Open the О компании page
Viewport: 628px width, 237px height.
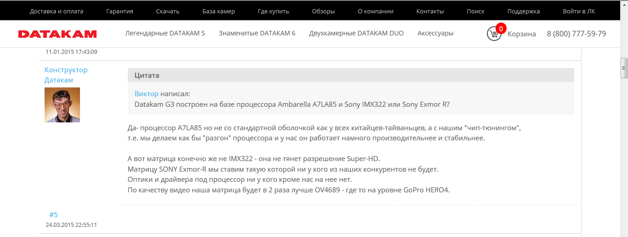pos(376,11)
